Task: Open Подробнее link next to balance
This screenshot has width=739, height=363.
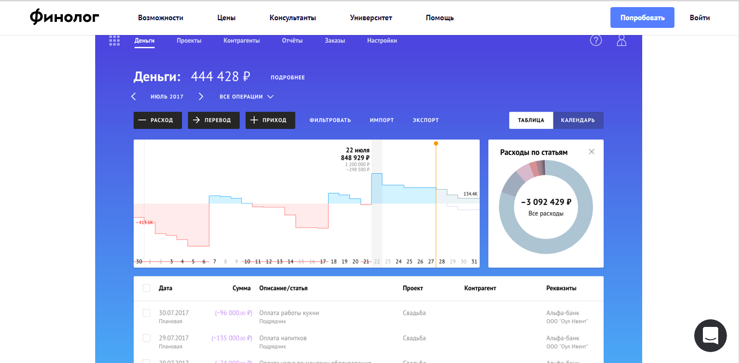Action: coord(288,78)
